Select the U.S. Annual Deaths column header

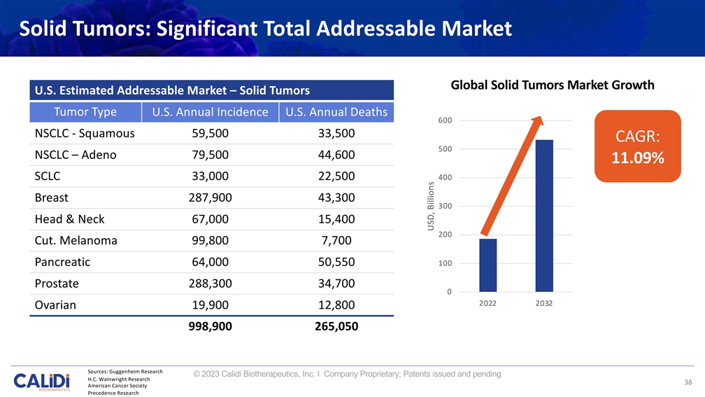coord(336,112)
